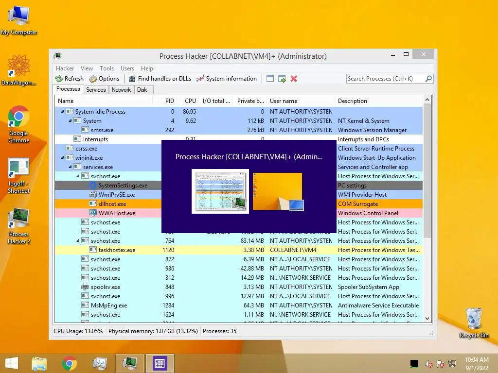Sort by the Description column header

click(x=378, y=101)
